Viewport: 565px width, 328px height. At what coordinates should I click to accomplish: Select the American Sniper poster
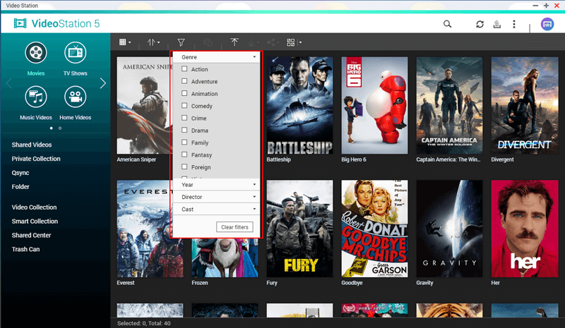point(143,106)
